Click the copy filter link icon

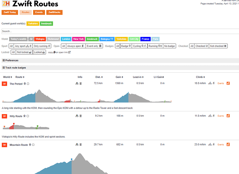[x=54, y=52]
